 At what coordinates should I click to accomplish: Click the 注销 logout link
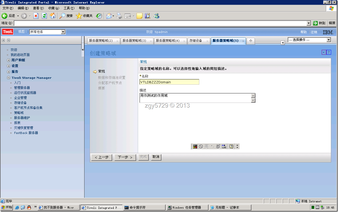(x=314, y=32)
